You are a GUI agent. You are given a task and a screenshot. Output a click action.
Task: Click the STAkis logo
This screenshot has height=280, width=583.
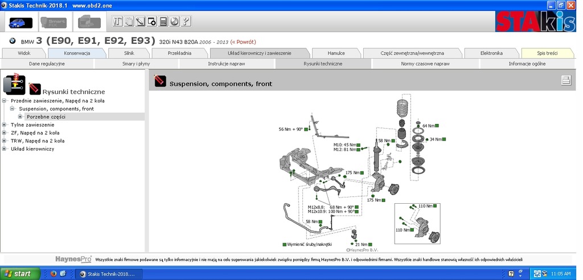point(535,22)
